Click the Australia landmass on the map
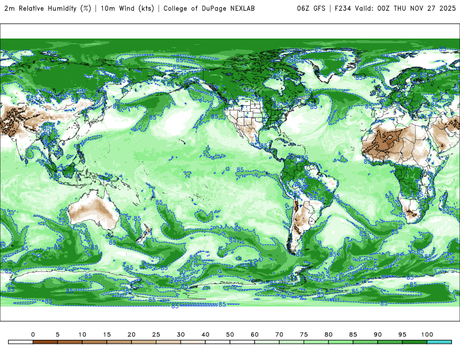 [93, 210]
